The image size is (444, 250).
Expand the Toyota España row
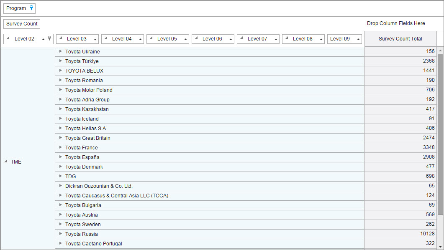[60, 157]
